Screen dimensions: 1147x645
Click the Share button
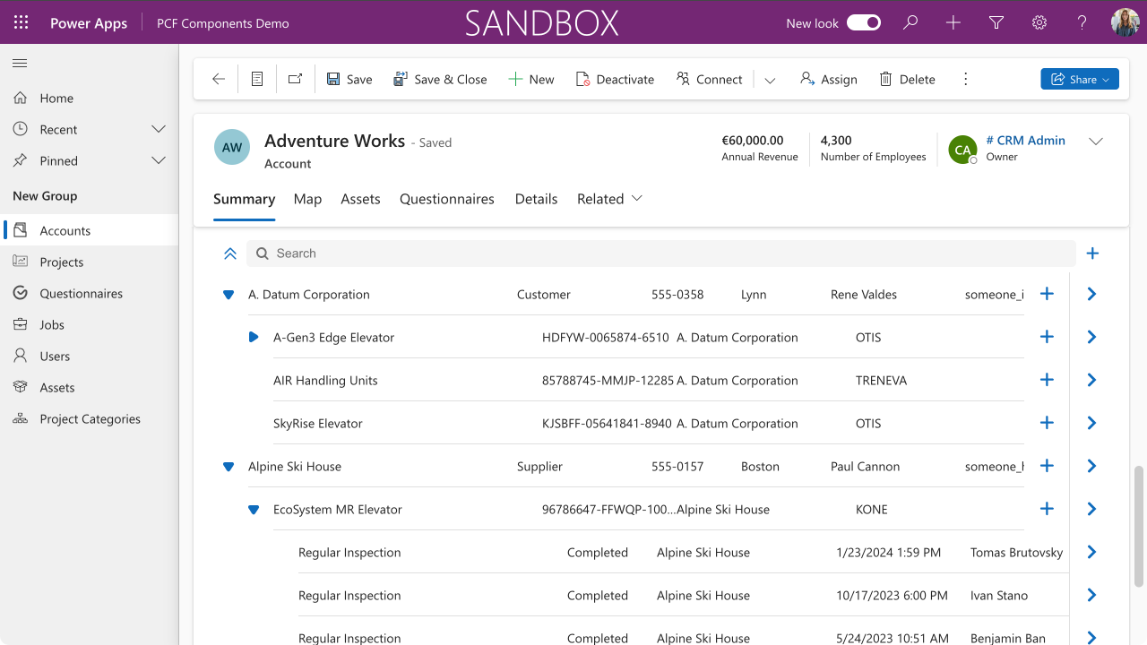pos(1080,79)
